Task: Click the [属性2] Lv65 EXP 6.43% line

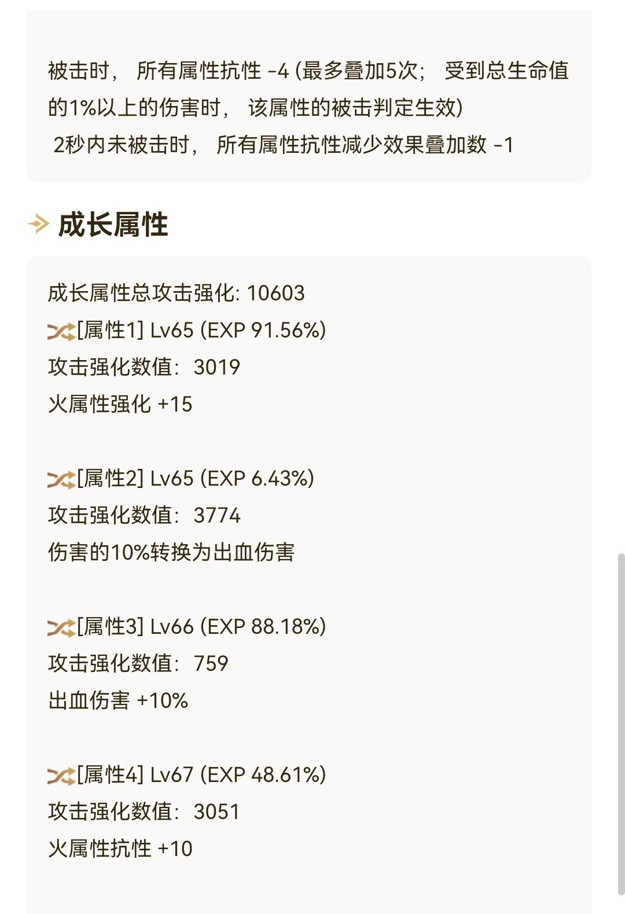Action: pyautogui.click(x=196, y=479)
